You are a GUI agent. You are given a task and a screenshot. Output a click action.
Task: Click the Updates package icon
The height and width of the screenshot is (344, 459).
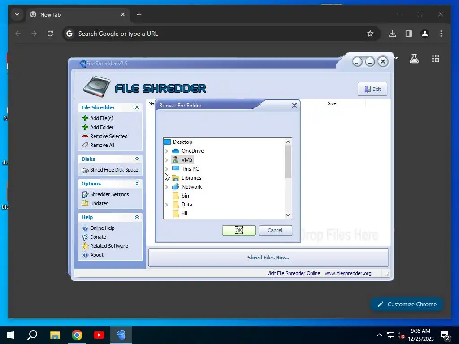click(x=85, y=203)
